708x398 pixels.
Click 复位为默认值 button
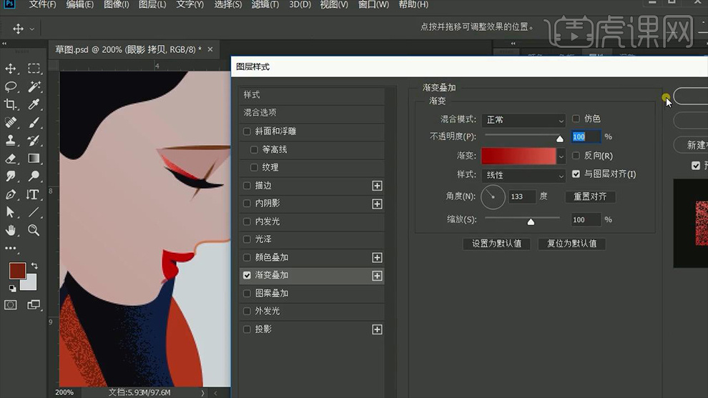(571, 244)
